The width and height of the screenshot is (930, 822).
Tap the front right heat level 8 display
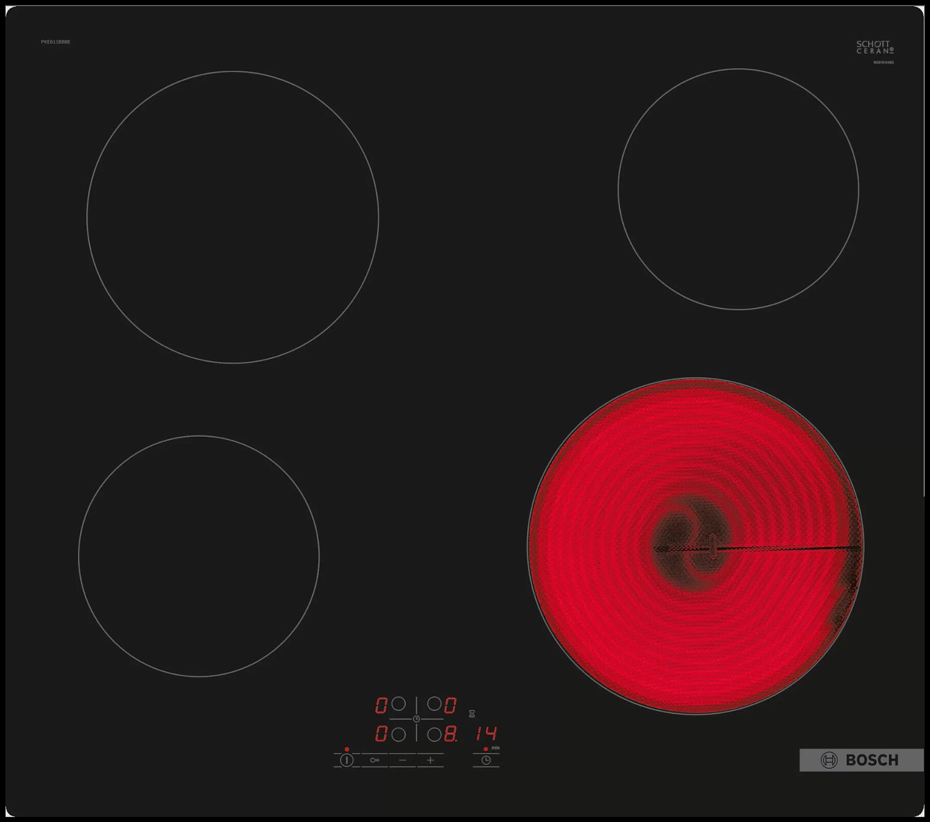451,734
